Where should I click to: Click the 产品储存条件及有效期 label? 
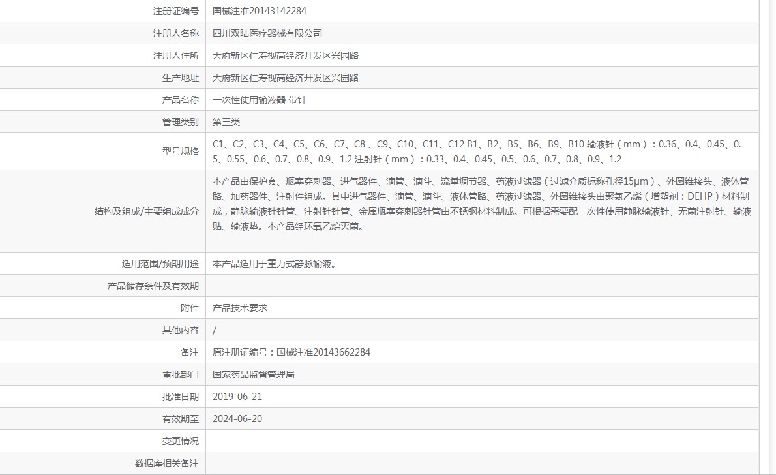(153, 286)
